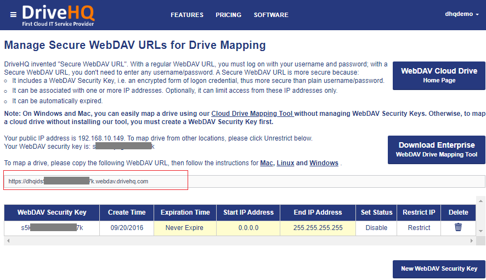Viewport: 486px width, 280px height.
Task: Disable the security key status
Action: pos(376,228)
